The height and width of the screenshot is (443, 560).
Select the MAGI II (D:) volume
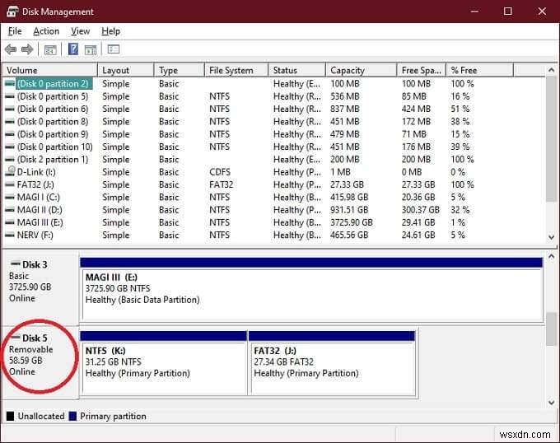40,210
